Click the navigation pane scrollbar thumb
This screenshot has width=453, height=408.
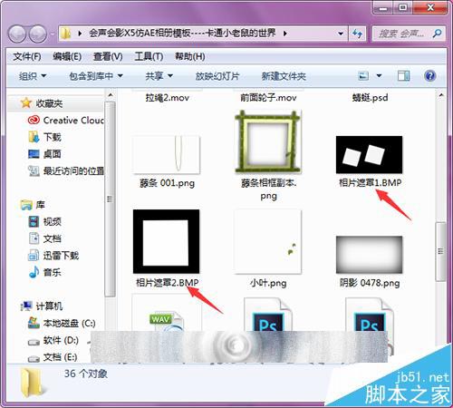pos(110,199)
